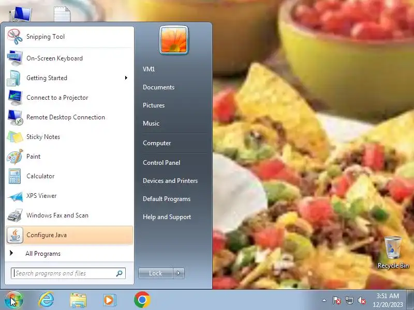The image size is (414, 310).
Task: Click the Connect to a Projector icon
Action: coord(15,98)
